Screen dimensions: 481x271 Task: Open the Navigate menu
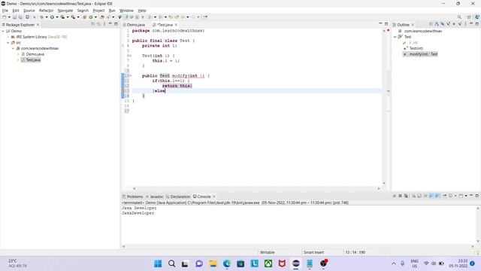[65, 11]
